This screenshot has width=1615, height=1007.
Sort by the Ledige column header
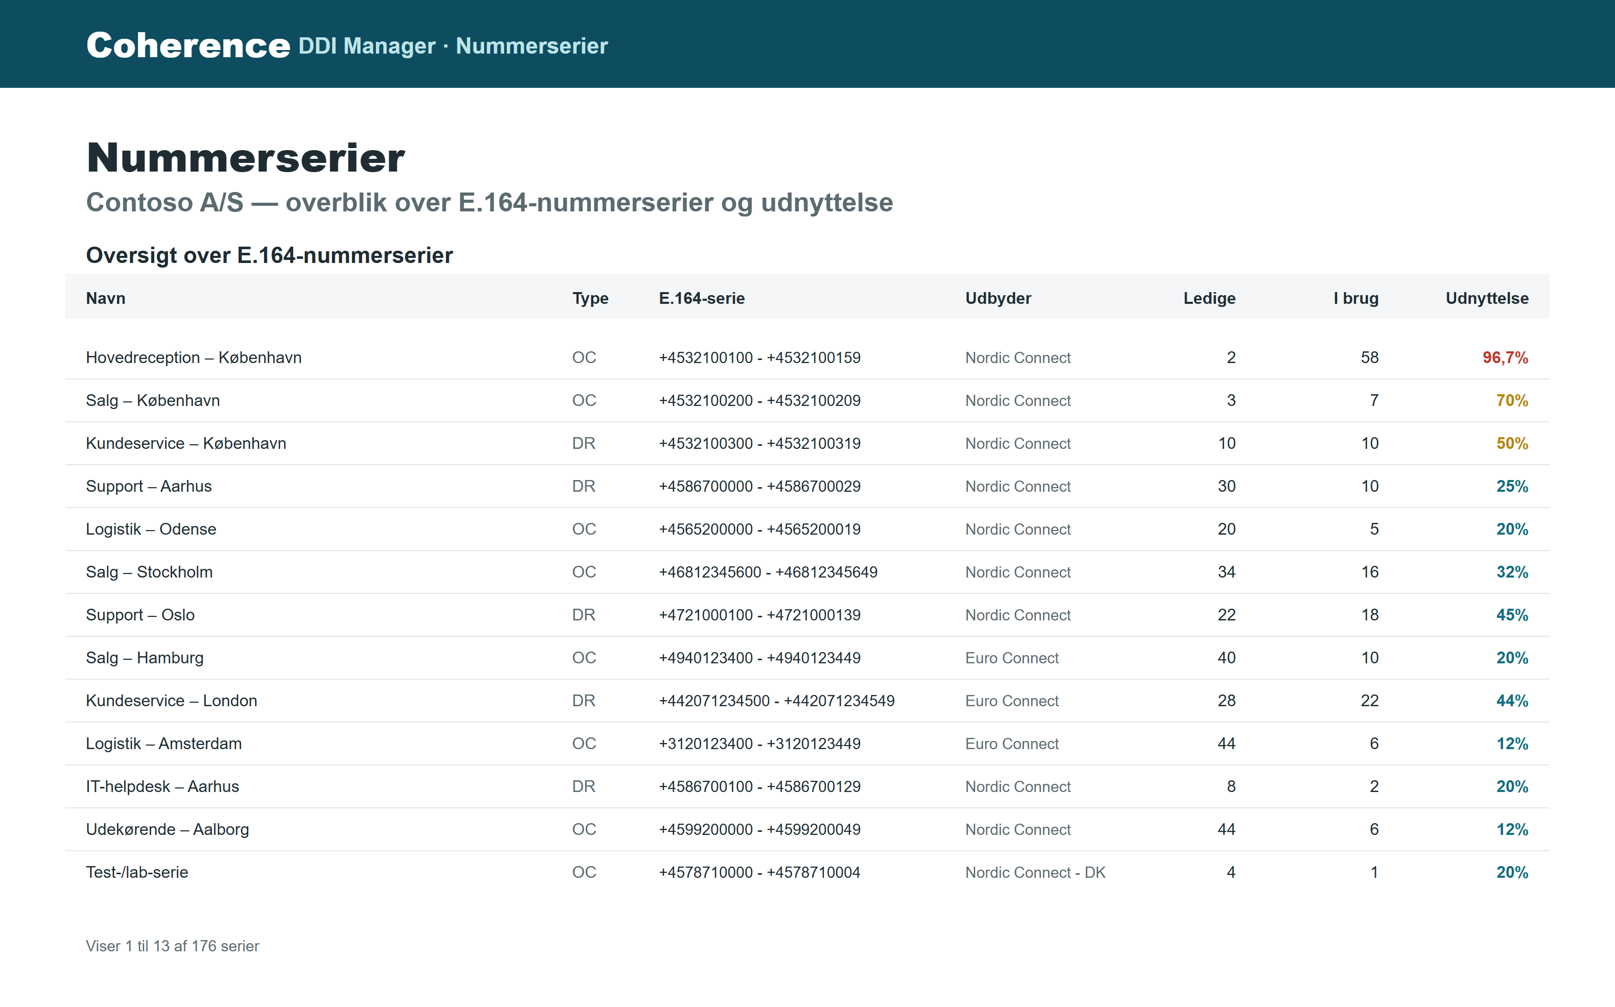tap(1209, 298)
